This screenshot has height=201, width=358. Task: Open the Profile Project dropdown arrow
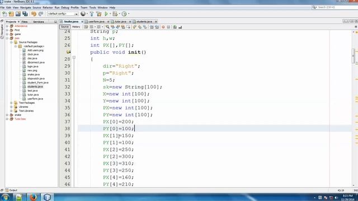tap(129, 14)
